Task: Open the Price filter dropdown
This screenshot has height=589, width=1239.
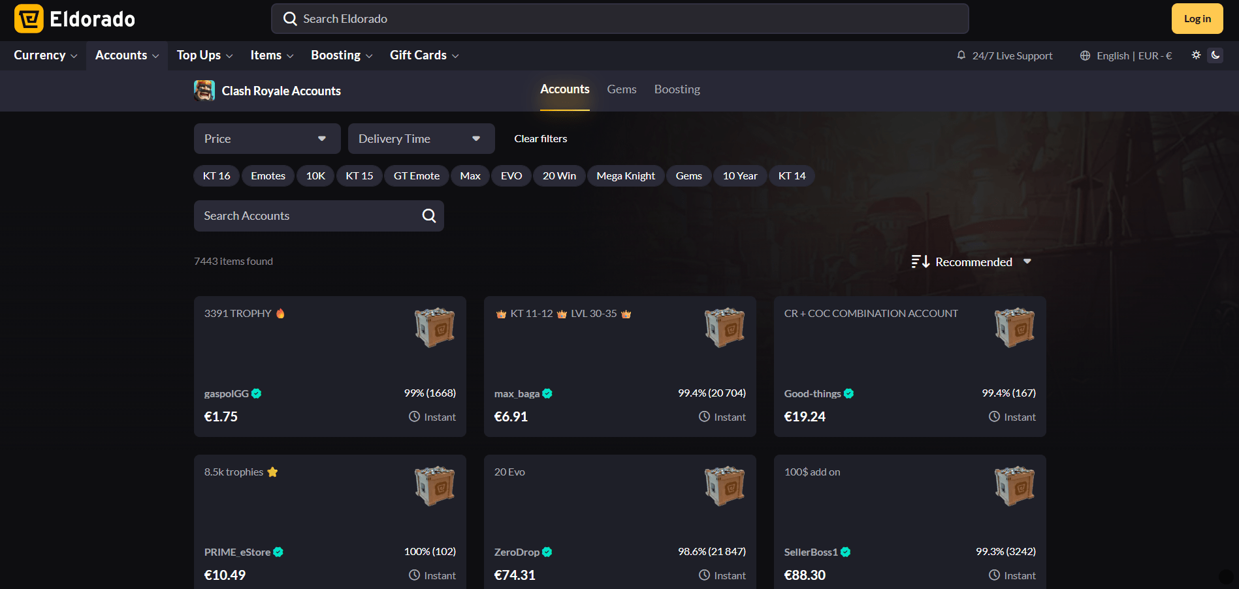Action: coord(267,139)
